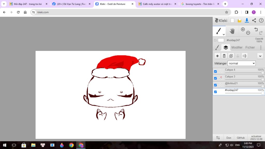Screen dimensions: 265x149
Task: Select the brush tool
Action: coord(219,31)
